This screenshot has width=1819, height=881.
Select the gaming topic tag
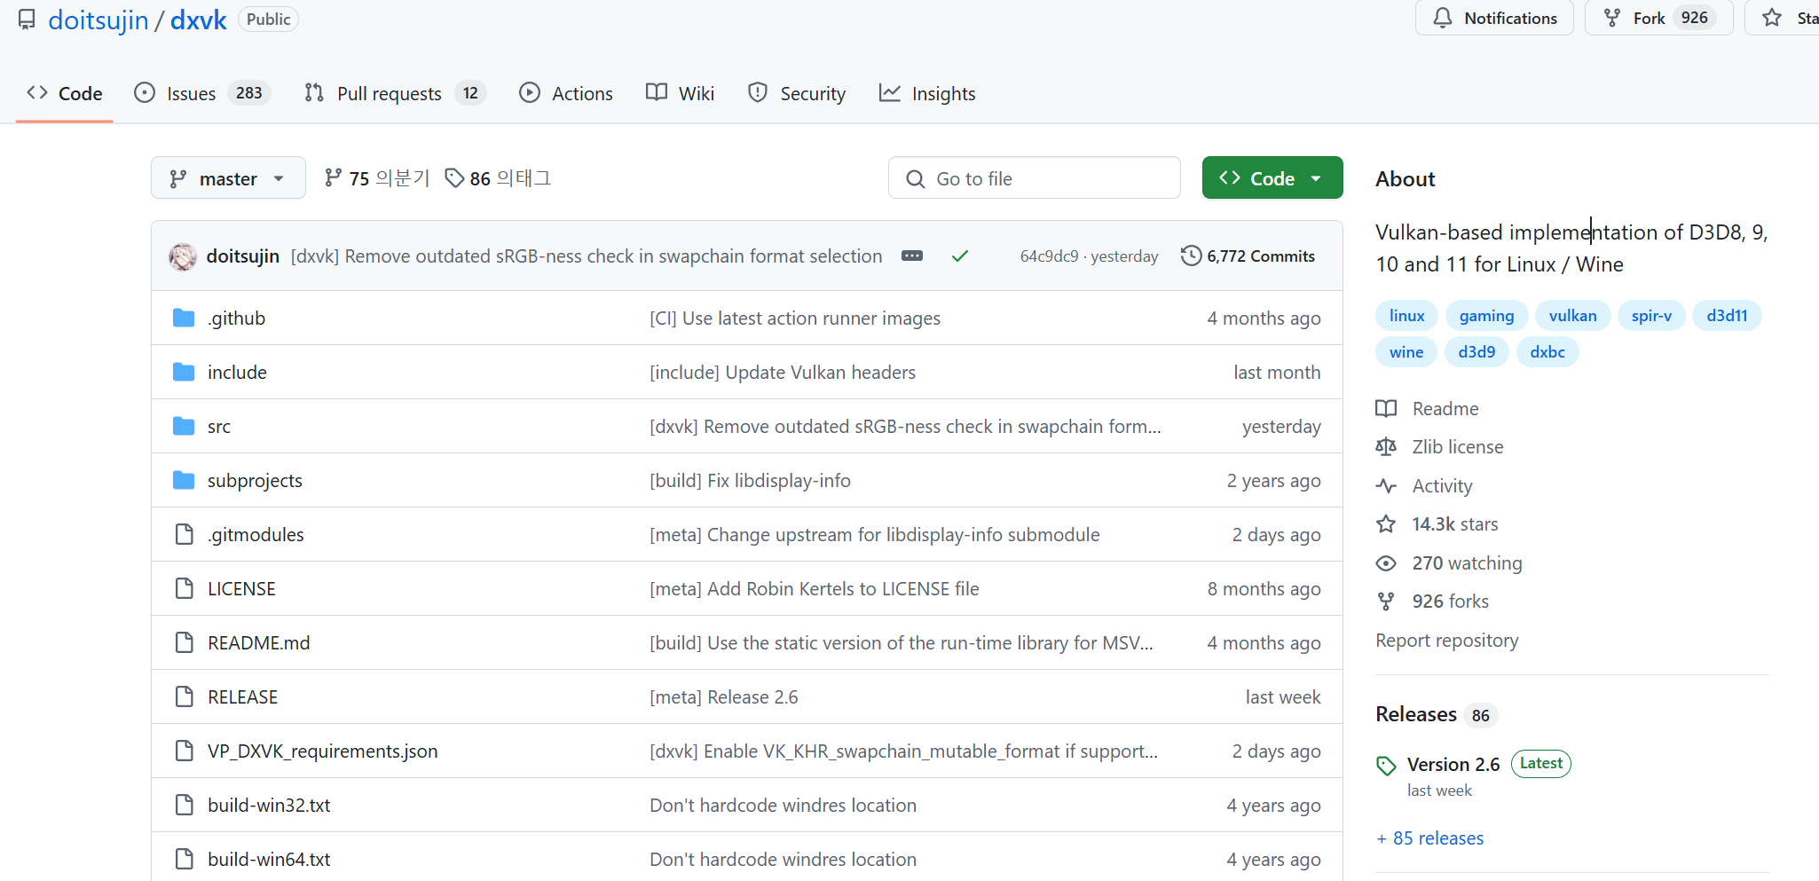coord(1486,316)
